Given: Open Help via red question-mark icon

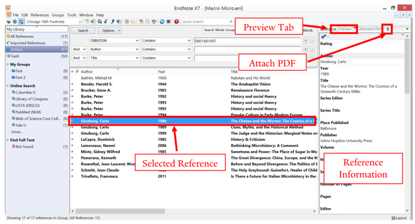Looking at the screenshot, I should coord(176,22).
